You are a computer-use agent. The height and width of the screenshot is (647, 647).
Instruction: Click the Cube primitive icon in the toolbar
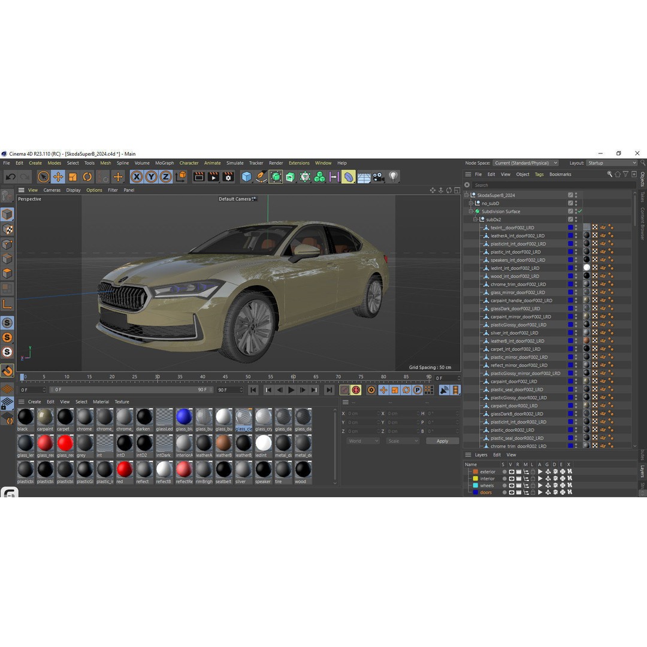click(x=247, y=177)
